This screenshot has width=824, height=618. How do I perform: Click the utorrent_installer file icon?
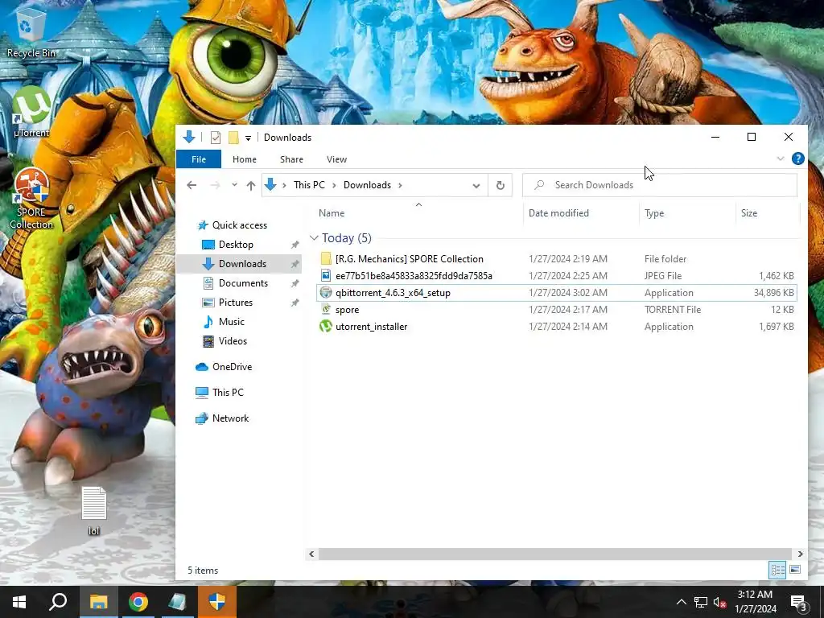[326, 327]
